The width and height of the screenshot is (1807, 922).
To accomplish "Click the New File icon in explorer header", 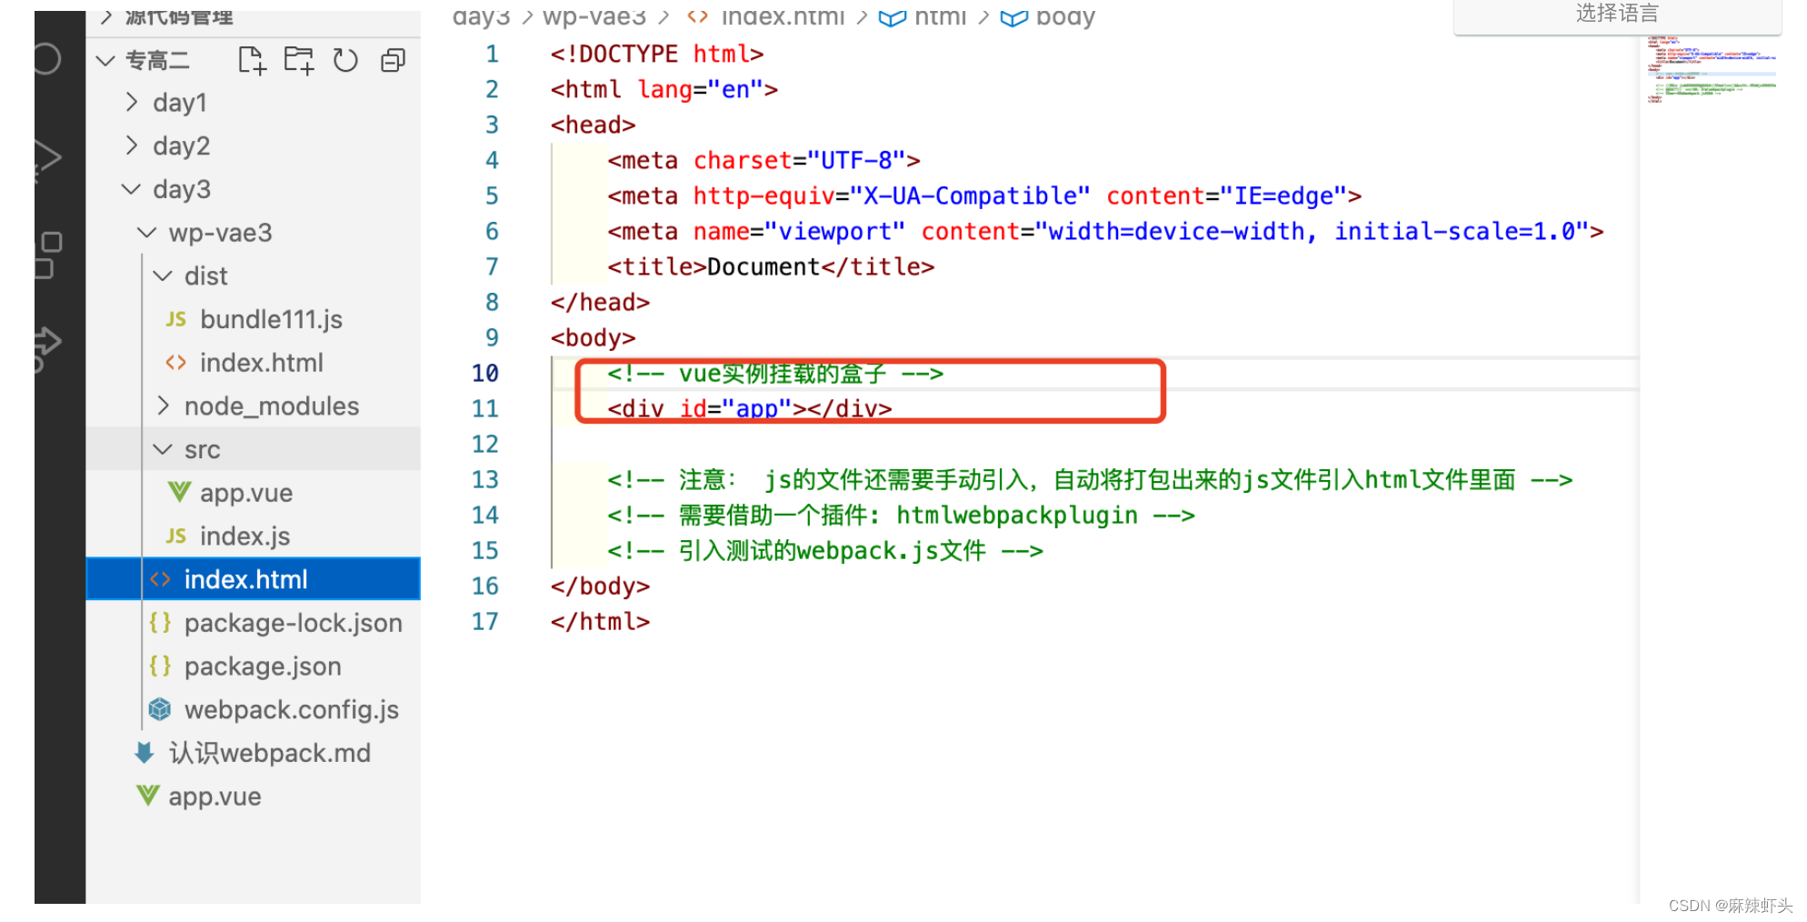I will [252, 61].
